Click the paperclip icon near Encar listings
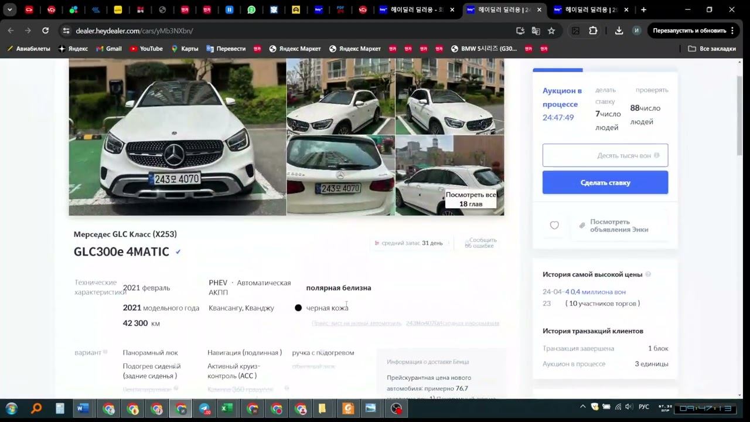The width and height of the screenshot is (750, 422). click(582, 225)
